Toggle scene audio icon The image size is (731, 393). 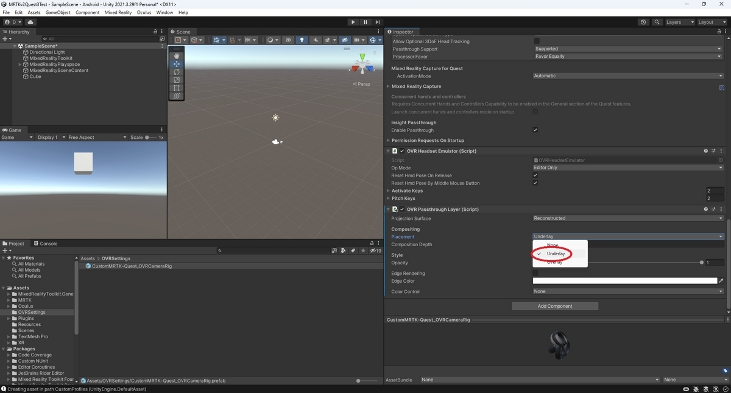[316, 40]
